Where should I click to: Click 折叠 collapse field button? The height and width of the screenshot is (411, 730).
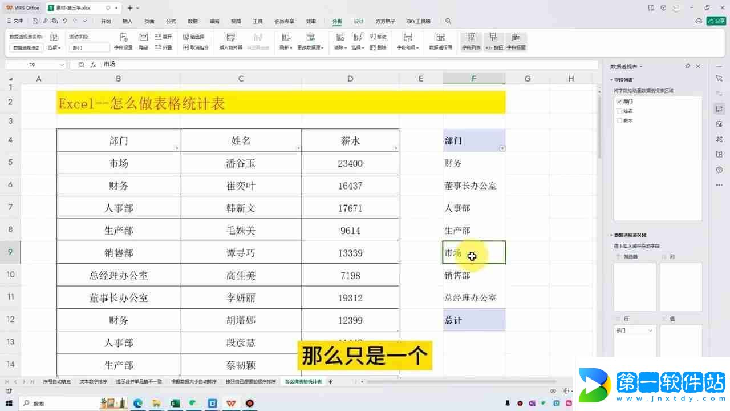pyautogui.click(x=164, y=47)
